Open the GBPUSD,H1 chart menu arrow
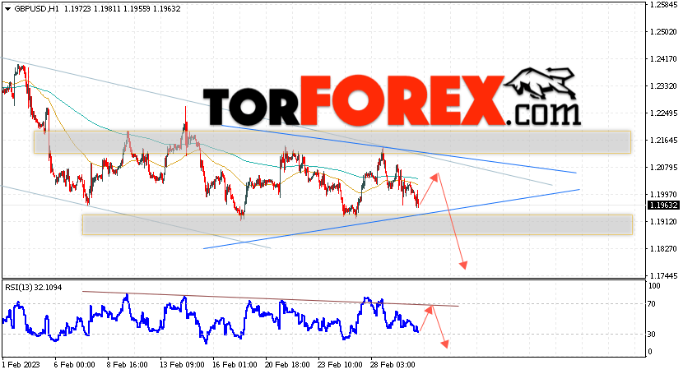 click(x=7, y=9)
